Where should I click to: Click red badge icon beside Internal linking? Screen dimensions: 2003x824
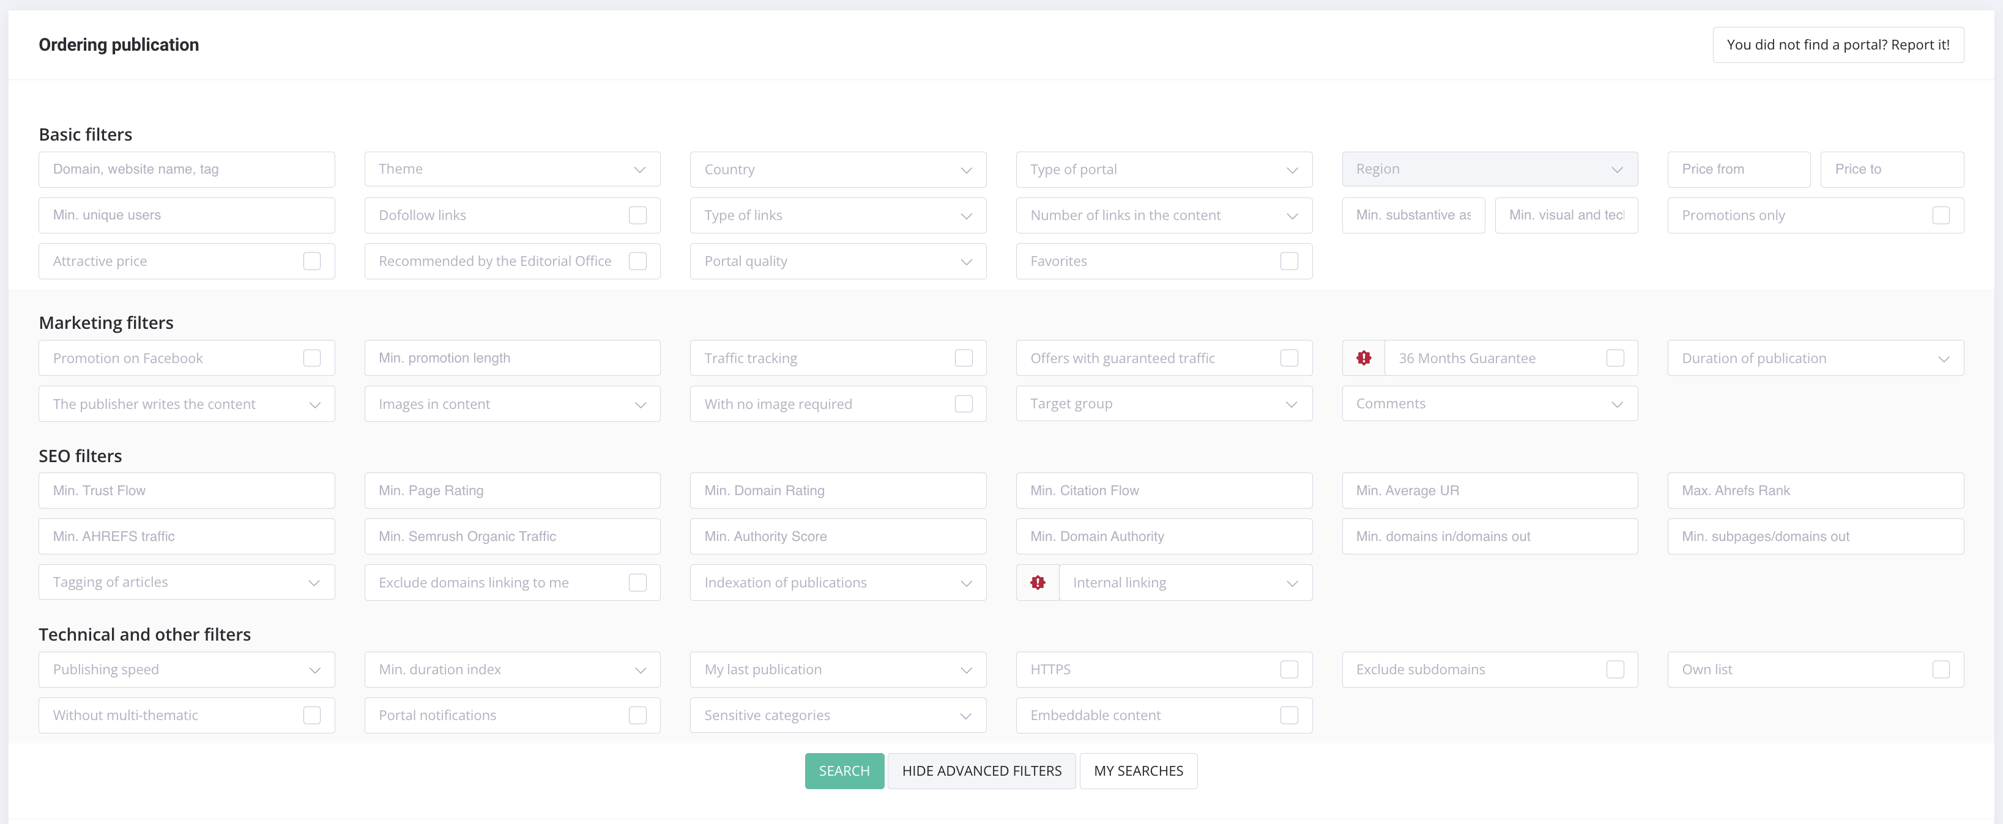point(1037,583)
